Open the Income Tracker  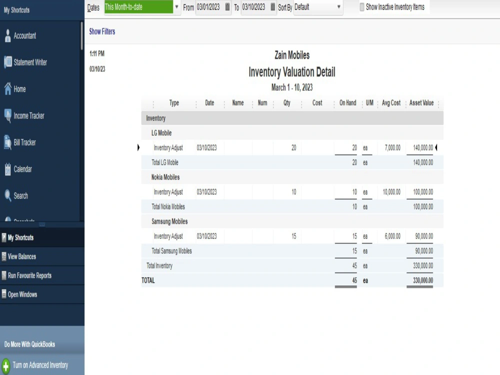[27, 115]
